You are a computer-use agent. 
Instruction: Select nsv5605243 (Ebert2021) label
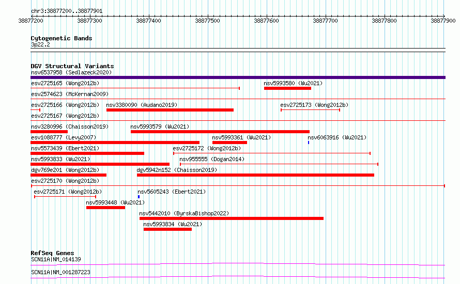pos(172,192)
